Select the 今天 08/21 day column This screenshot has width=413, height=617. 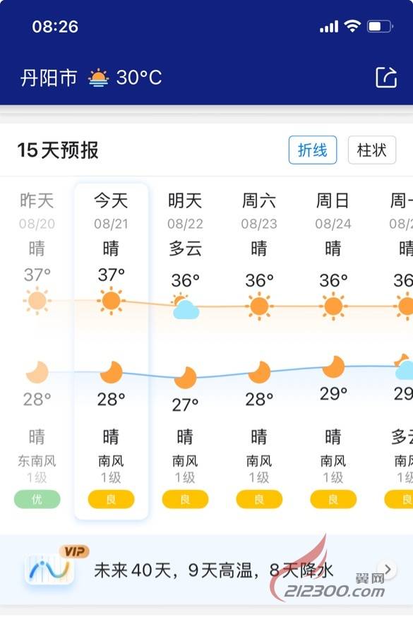coord(112,351)
